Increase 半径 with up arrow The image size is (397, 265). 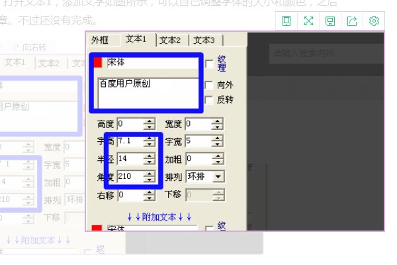(x=150, y=156)
